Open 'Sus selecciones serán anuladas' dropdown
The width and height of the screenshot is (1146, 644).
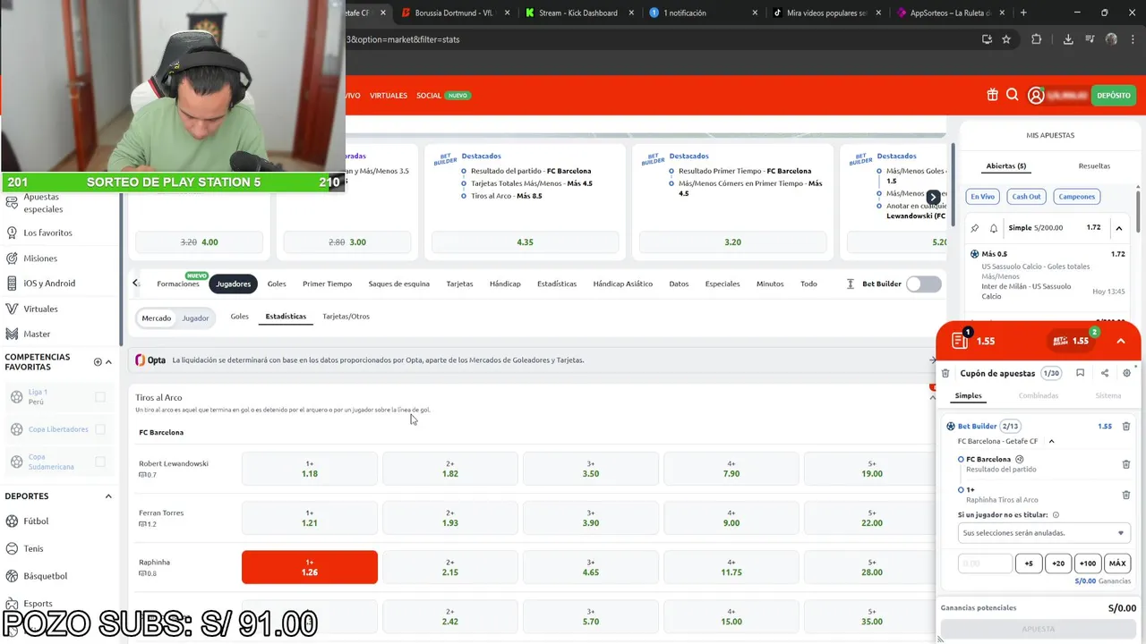(1043, 533)
